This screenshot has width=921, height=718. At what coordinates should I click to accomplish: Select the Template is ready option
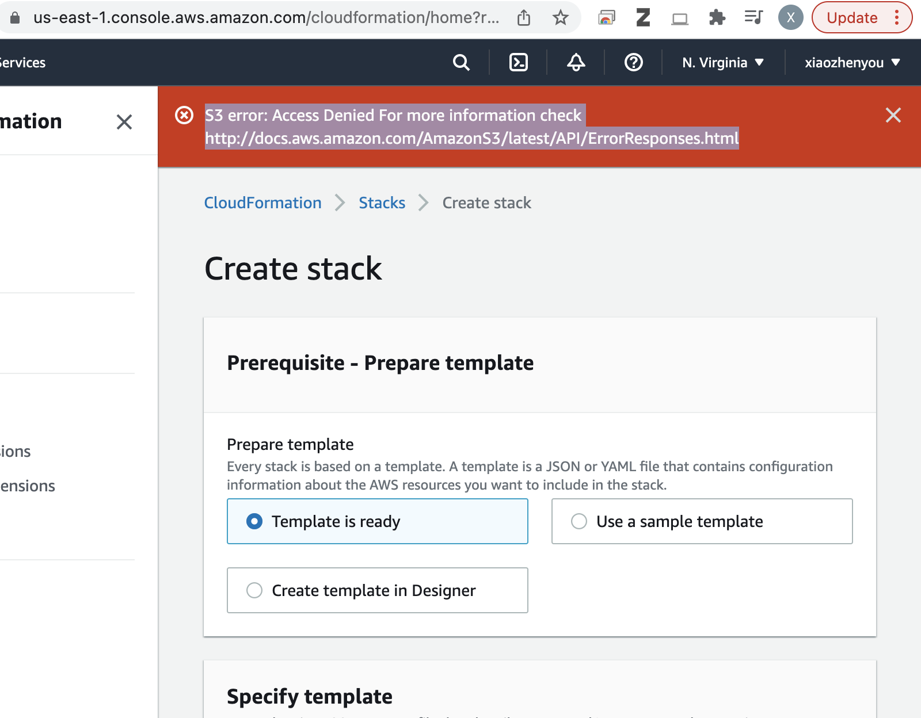[x=254, y=521]
